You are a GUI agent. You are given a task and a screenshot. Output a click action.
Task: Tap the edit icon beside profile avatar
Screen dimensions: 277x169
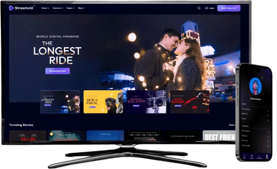(262, 78)
